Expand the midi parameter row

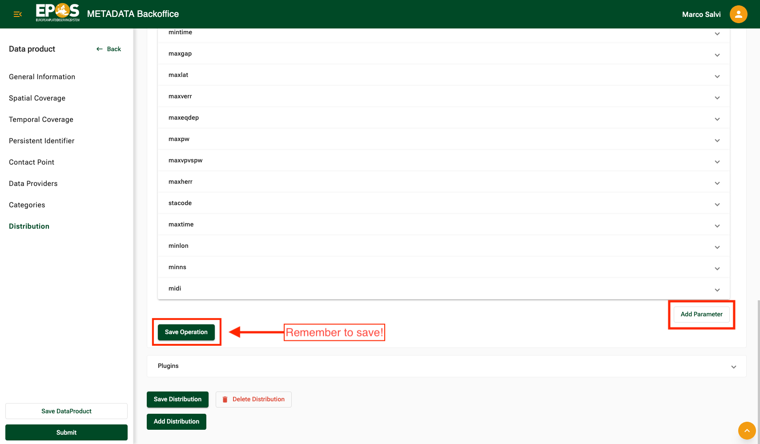pos(717,290)
